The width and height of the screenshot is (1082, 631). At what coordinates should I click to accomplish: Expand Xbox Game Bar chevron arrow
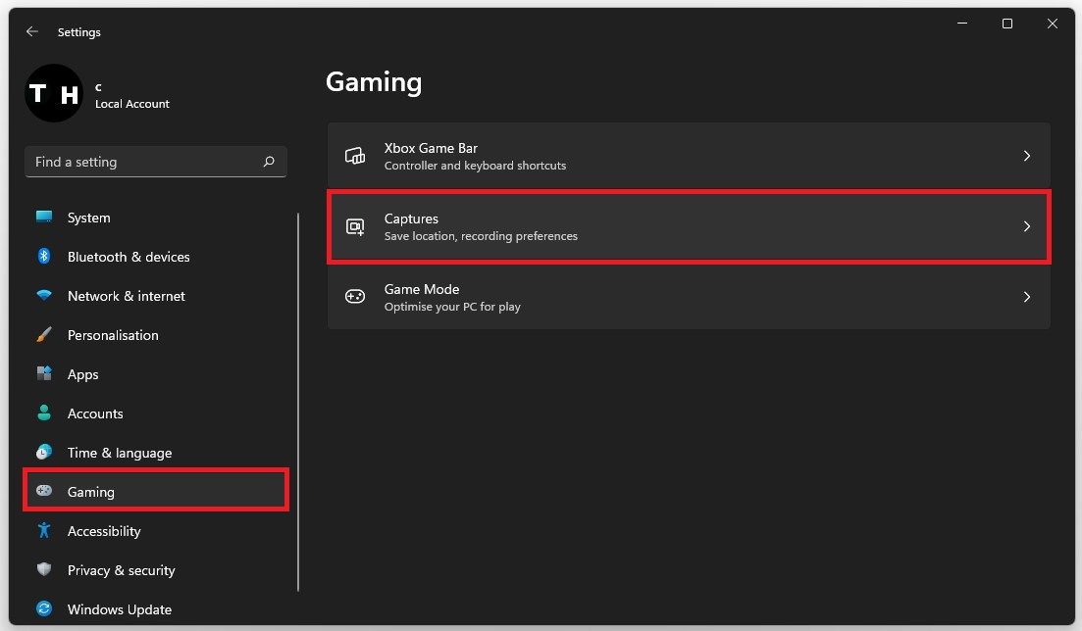pos(1026,156)
